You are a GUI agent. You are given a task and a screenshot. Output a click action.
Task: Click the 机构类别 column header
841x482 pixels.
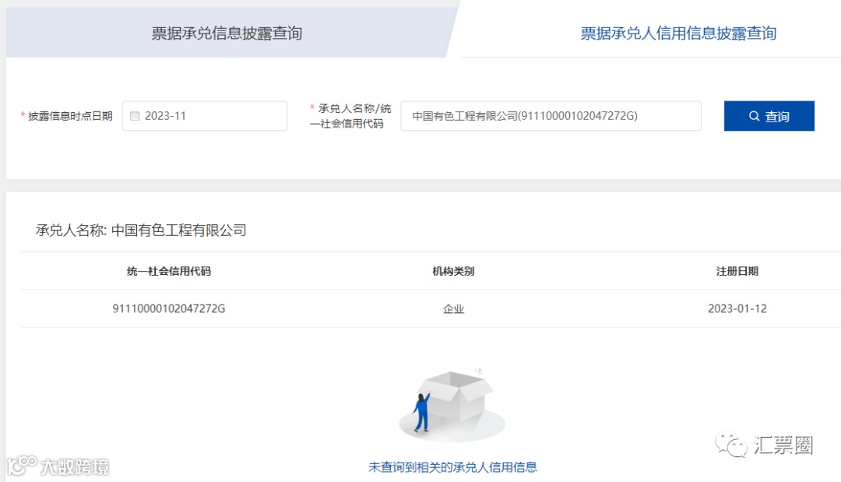(453, 271)
